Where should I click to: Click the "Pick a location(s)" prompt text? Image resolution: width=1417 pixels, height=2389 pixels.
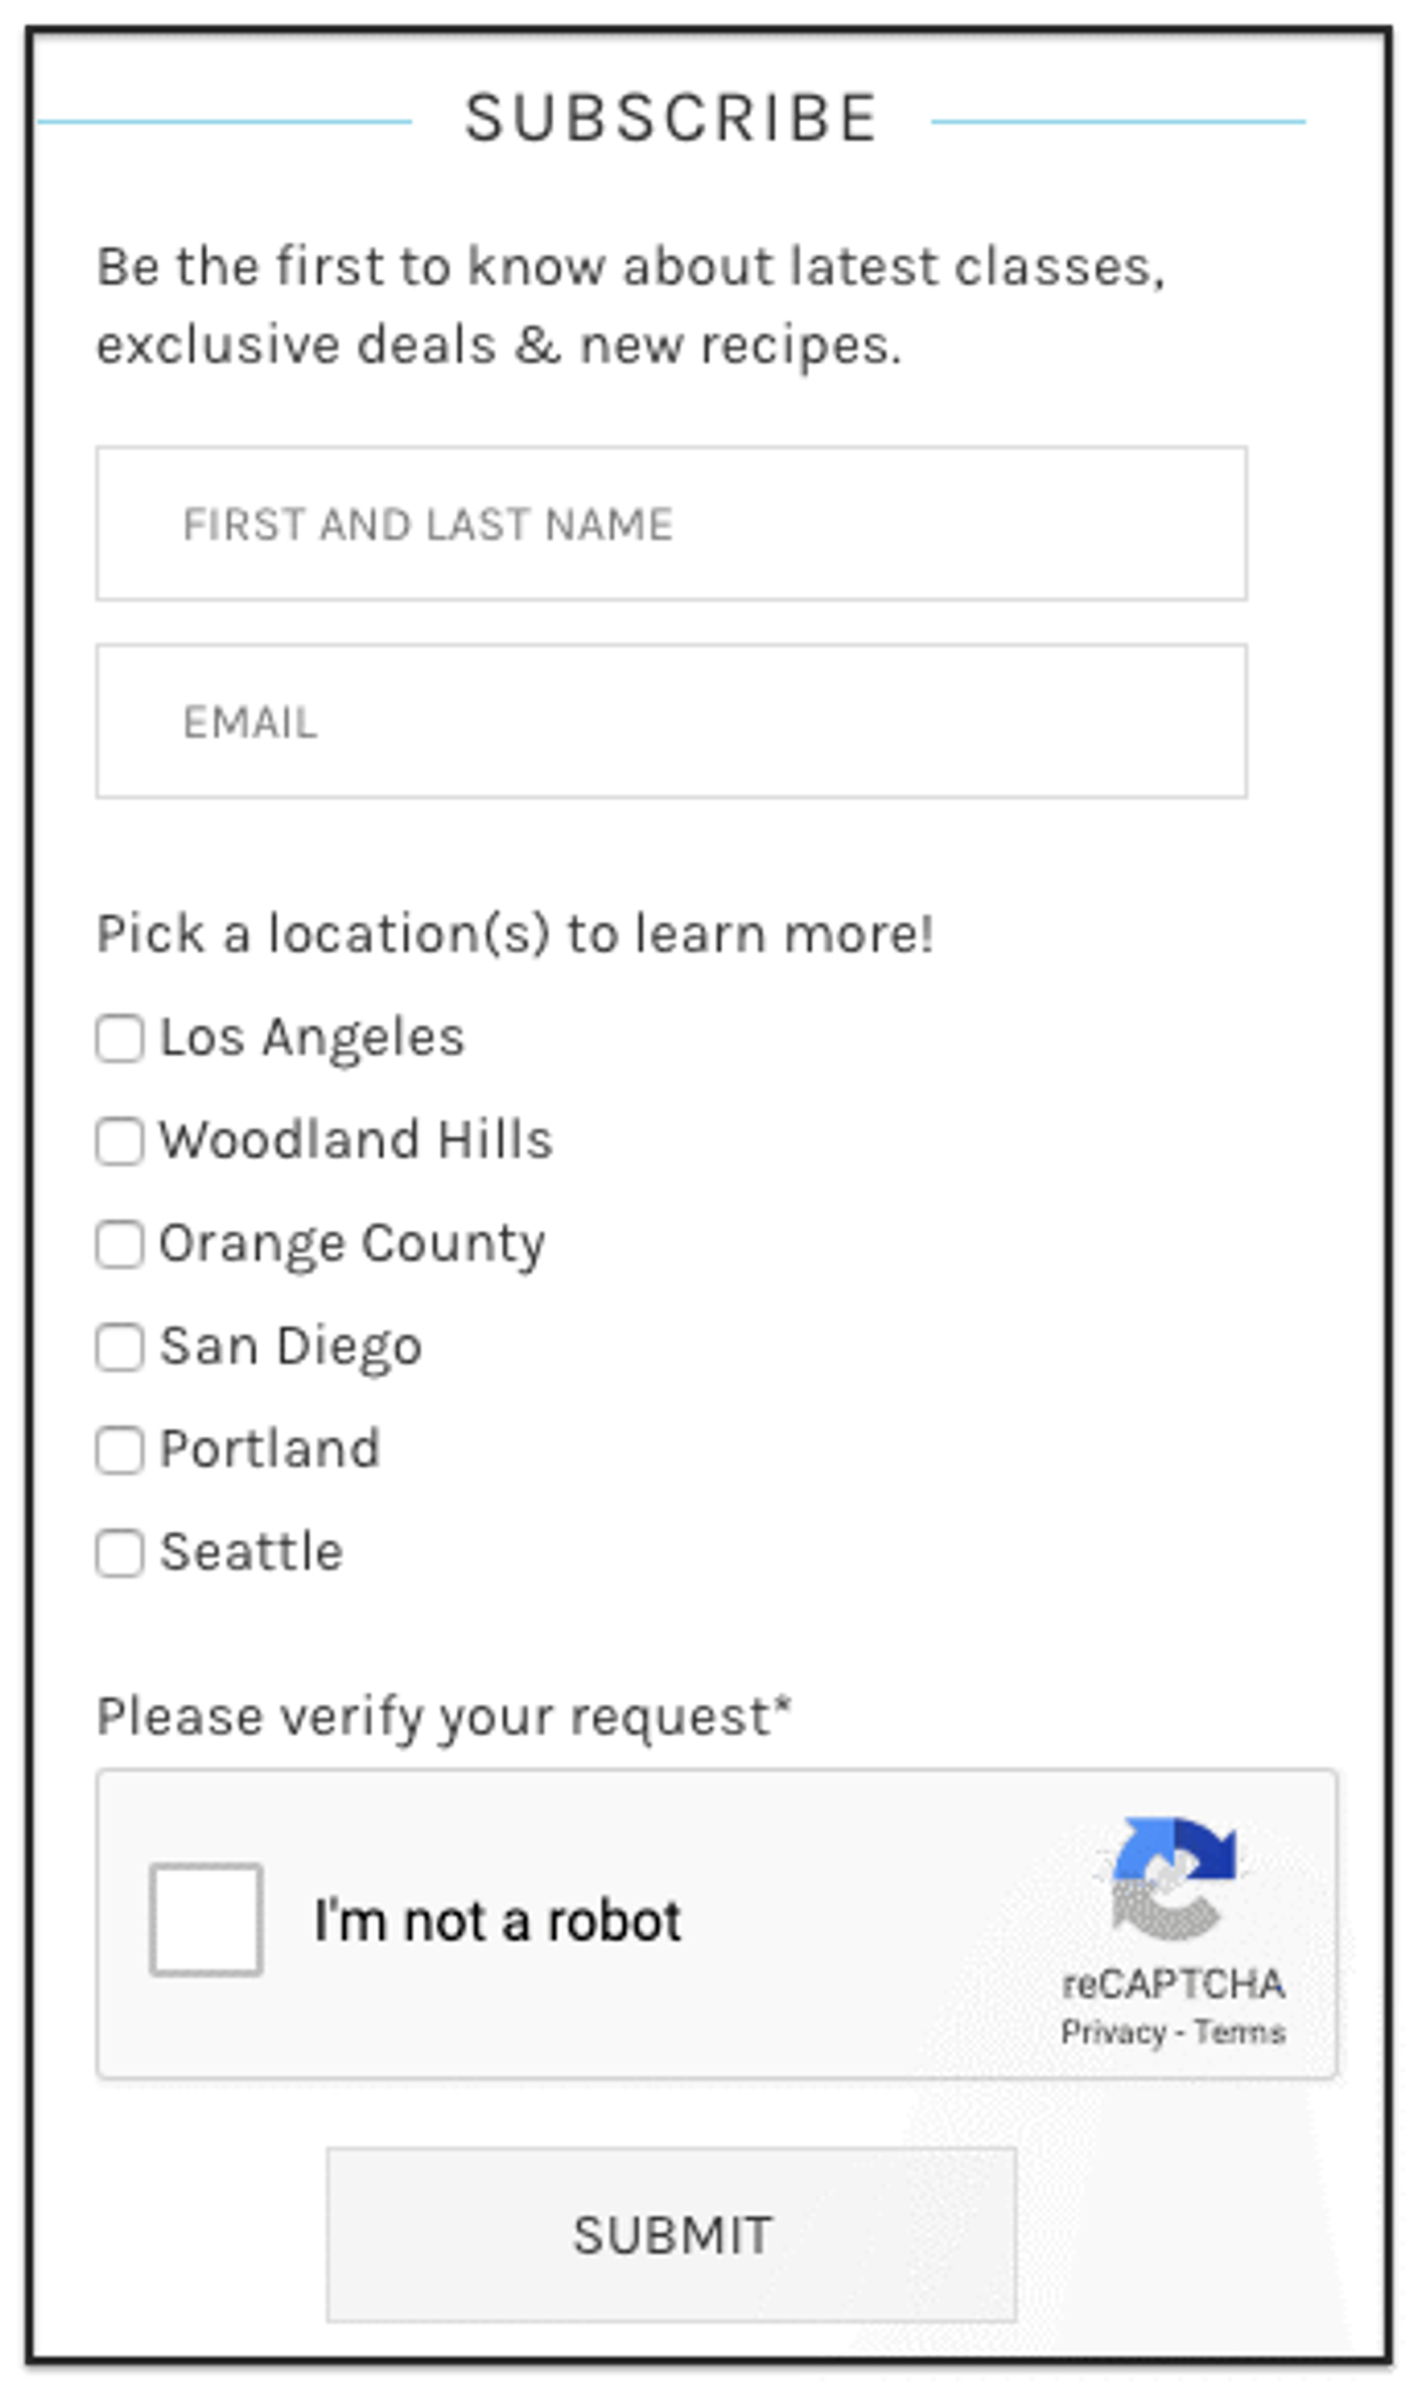click(514, 933)
